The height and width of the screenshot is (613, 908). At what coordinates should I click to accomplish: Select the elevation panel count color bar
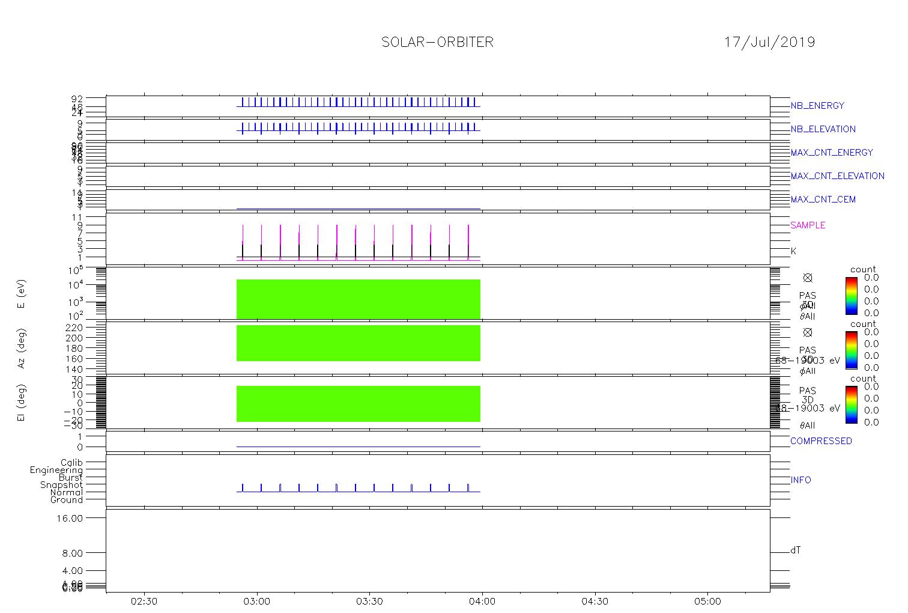851,404
